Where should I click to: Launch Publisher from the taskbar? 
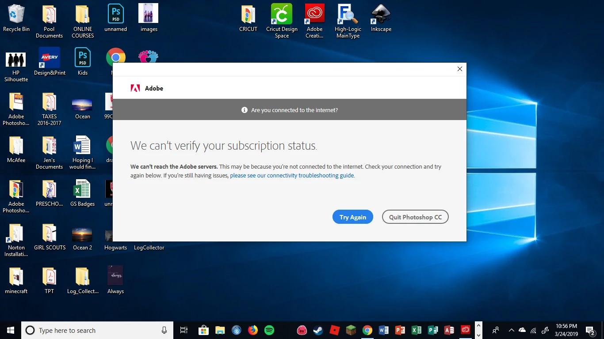(x=432, y=330)
